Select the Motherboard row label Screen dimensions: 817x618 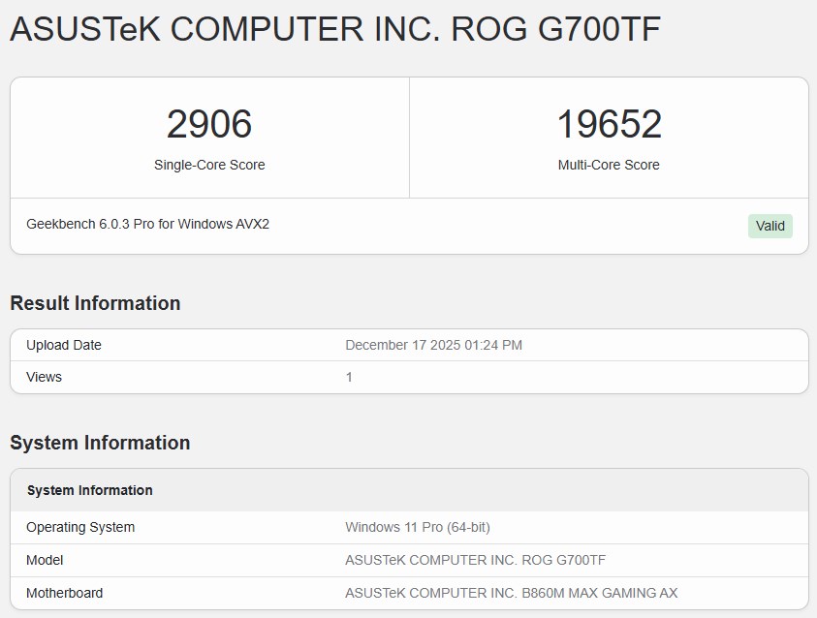(x=64, y=593)
